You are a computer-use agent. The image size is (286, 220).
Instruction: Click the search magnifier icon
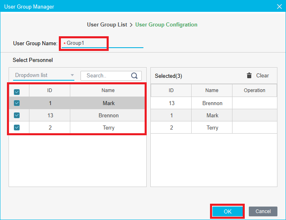(134, 76)
